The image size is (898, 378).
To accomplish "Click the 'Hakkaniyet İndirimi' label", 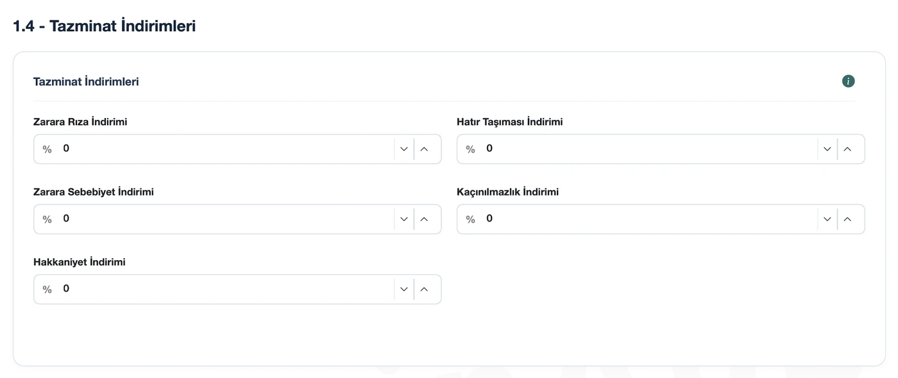I will pyautogui.click(x=80, y=262).
